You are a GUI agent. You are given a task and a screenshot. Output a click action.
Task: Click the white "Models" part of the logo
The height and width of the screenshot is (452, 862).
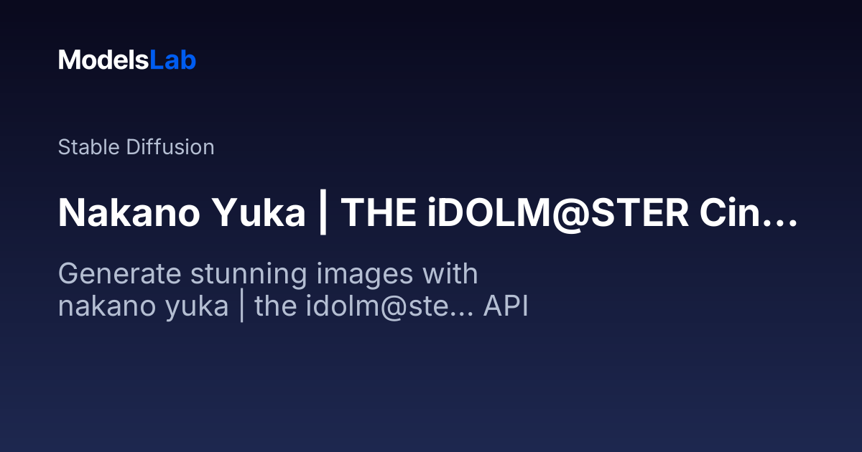(x=103, y=60)
